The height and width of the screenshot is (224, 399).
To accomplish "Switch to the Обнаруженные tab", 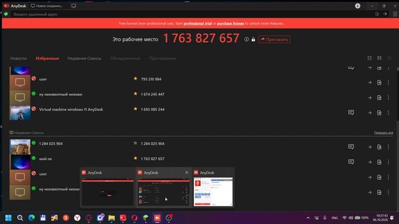I will click(x=125, y=58).
